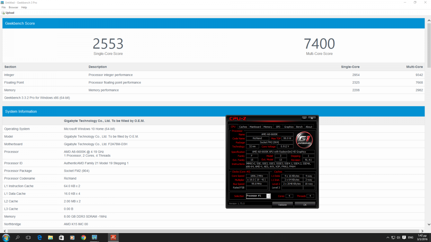431x242 pixels.
Task: Show hidden system tray icons
Action: [388, 237]
